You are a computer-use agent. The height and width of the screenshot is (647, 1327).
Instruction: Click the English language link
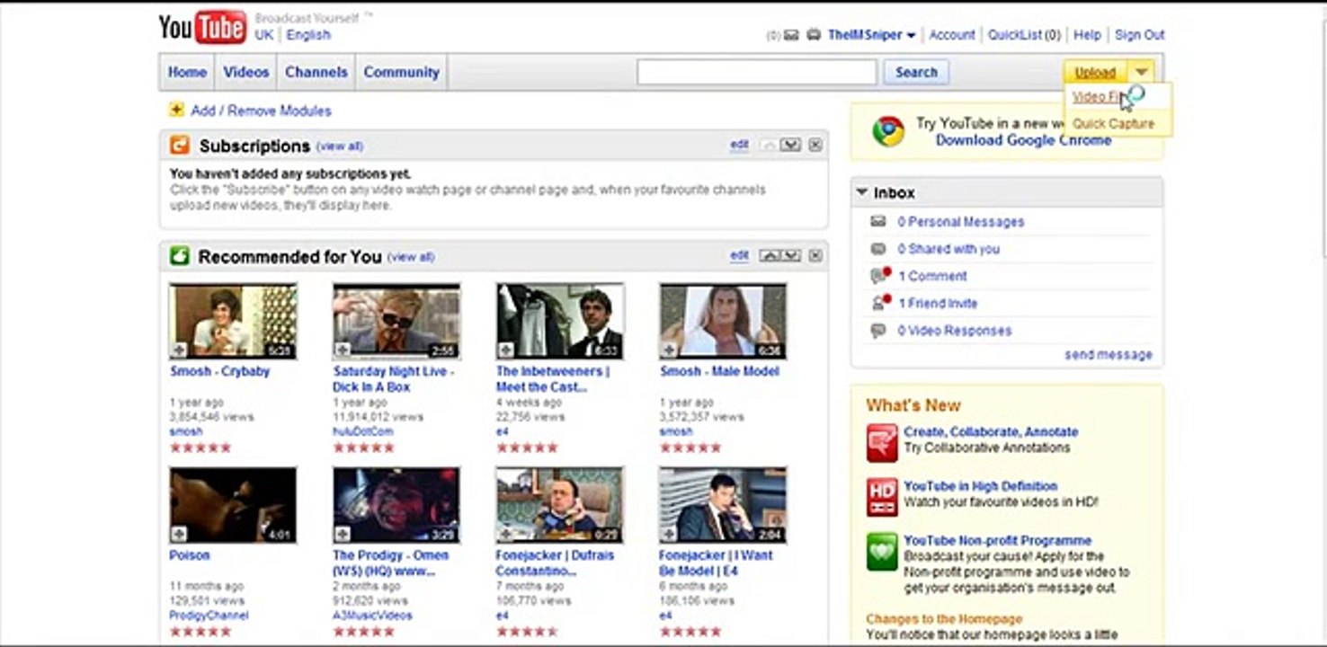pos(308,35)
